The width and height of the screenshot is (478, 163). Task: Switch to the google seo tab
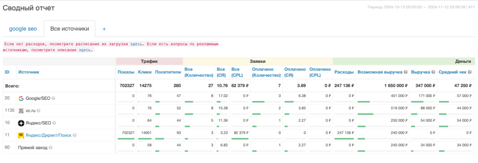click(23, 29)
